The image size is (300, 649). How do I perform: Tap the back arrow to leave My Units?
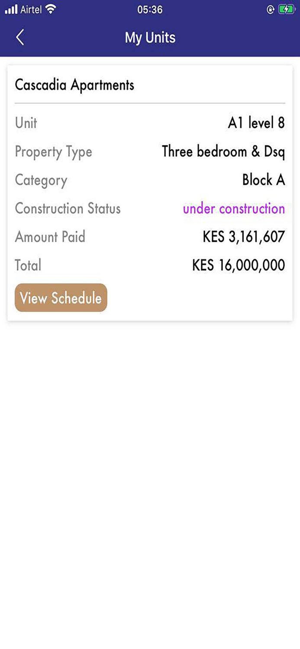[x=19, y=37]
